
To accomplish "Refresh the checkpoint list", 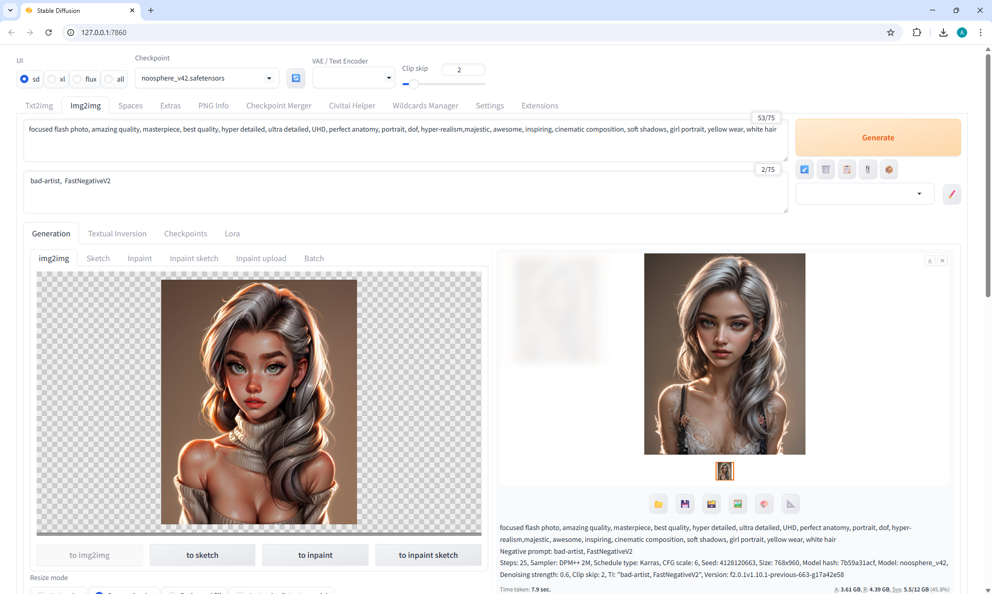I will pyautogui.click(x=296, y=78).
